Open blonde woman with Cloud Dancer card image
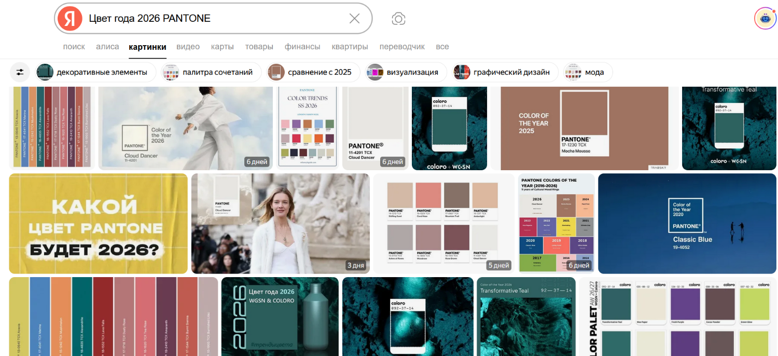Image resolution: width=778 pixels, height=356 pixels. tap(281, 224)
